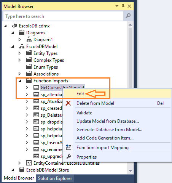Click the scrollbar down arrow
The height and width of the screenshot is (183, 172).
(130, 171)
